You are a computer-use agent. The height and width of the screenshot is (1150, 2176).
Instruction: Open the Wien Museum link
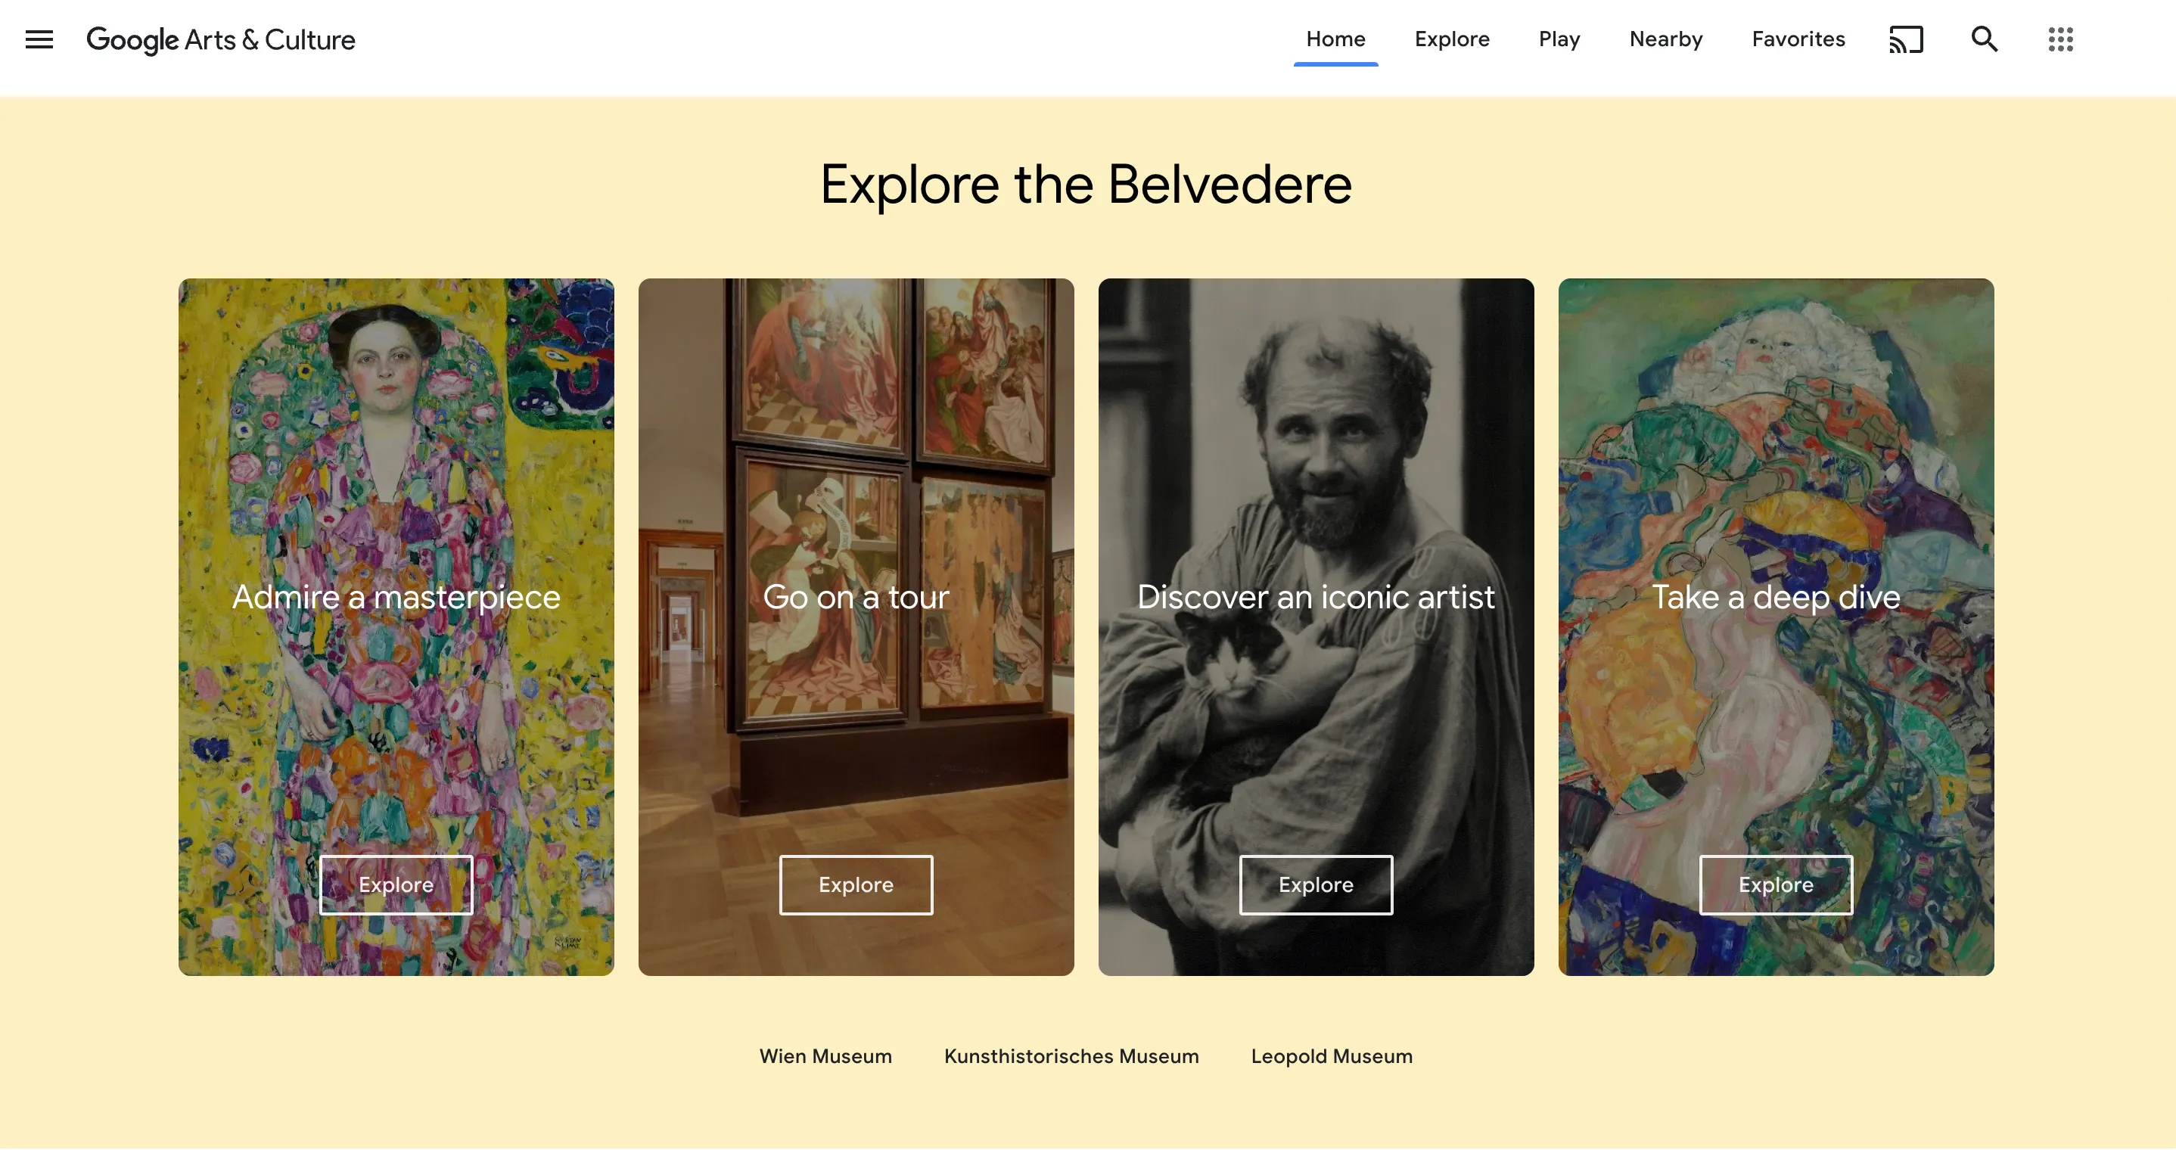point(825,1056)
